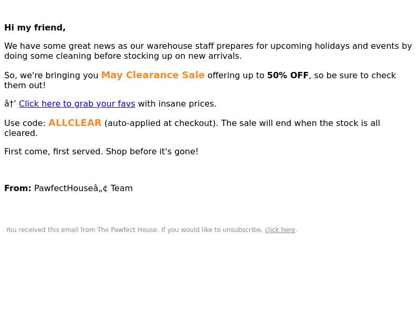Click 'them out!' text below the sale line
Screen dimensions: 420x315
tap(25, 86)
